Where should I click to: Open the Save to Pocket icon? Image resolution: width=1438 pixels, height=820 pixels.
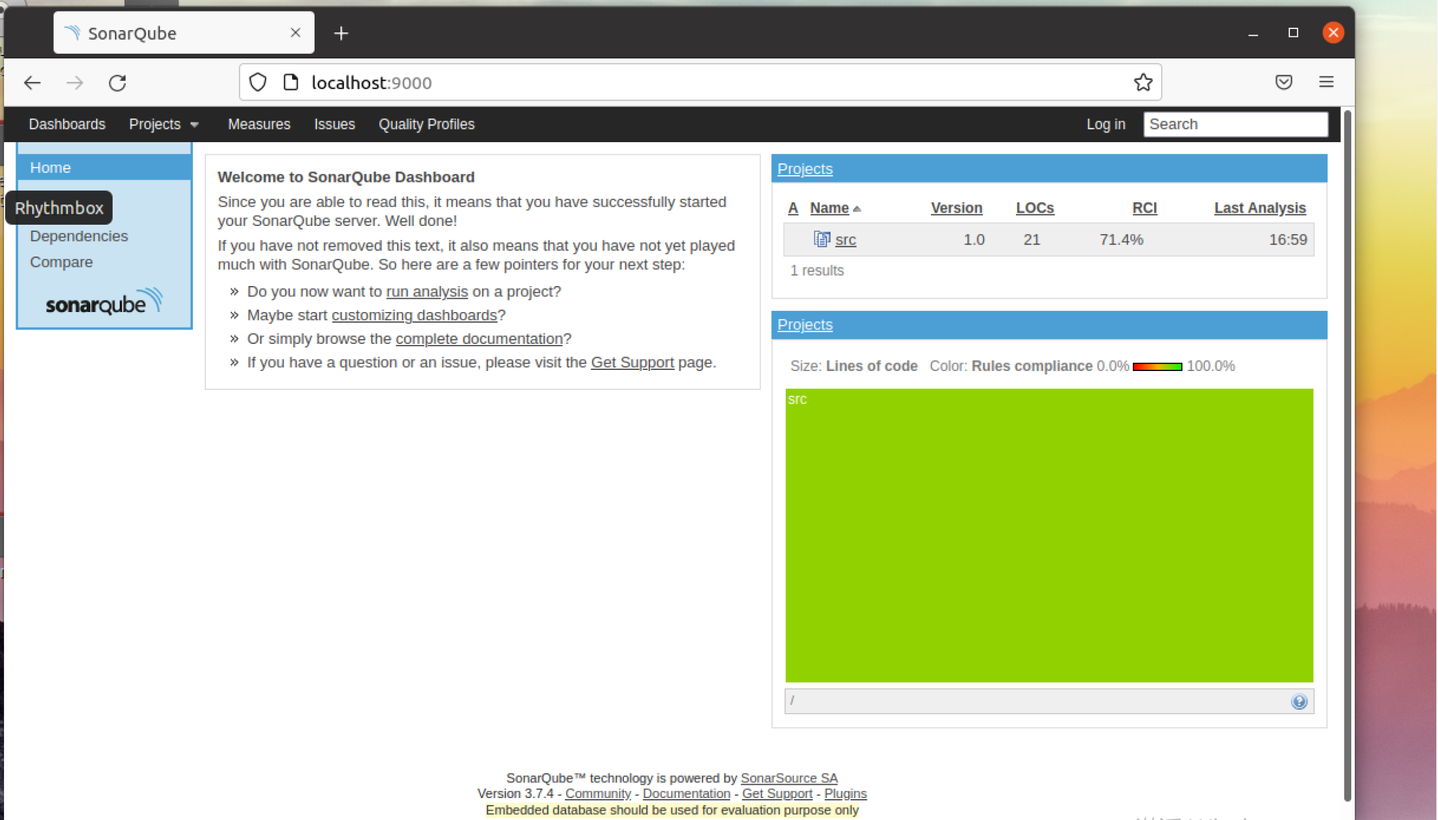pos(1284,82)
